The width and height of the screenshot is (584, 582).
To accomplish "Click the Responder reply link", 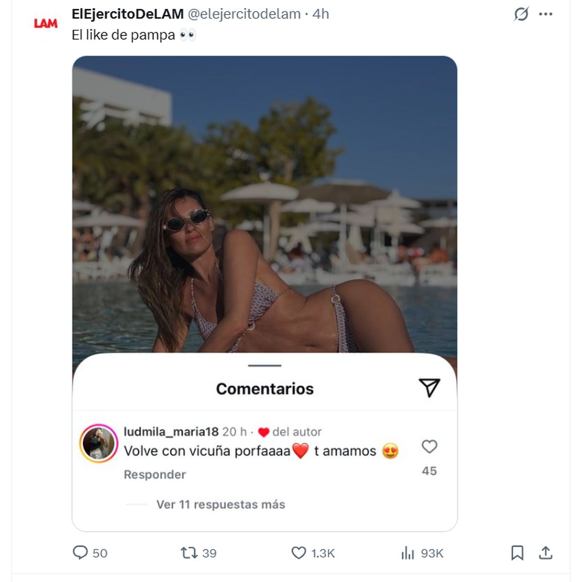I will (155, 474).
